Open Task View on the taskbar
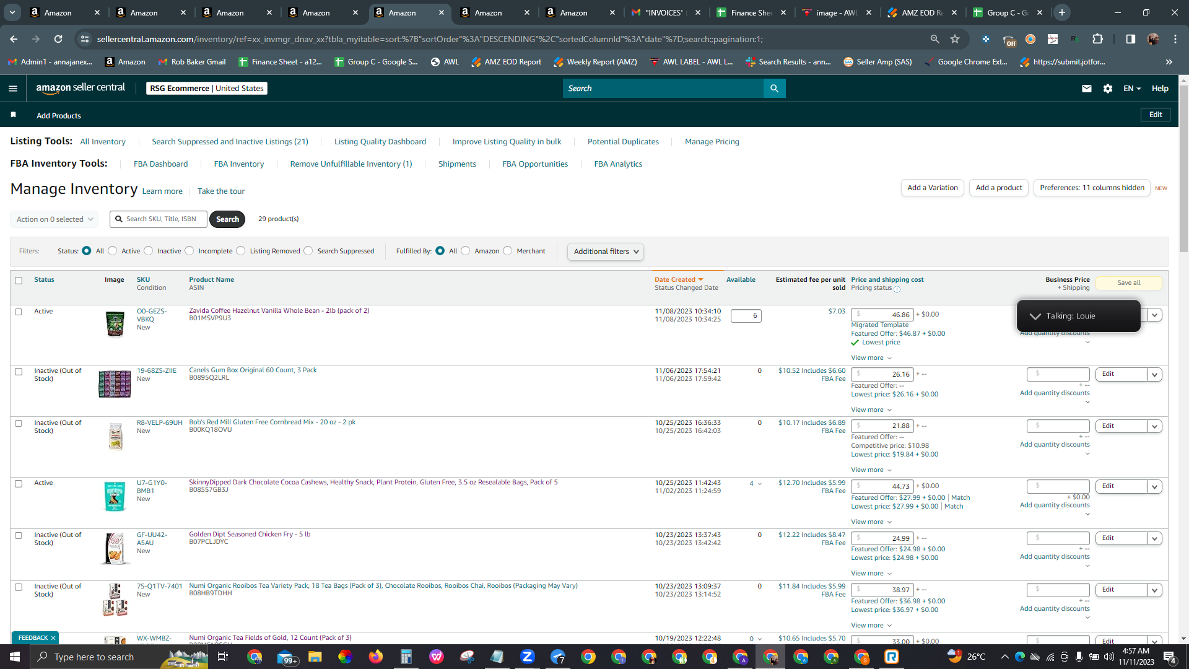 click(223, 657)
